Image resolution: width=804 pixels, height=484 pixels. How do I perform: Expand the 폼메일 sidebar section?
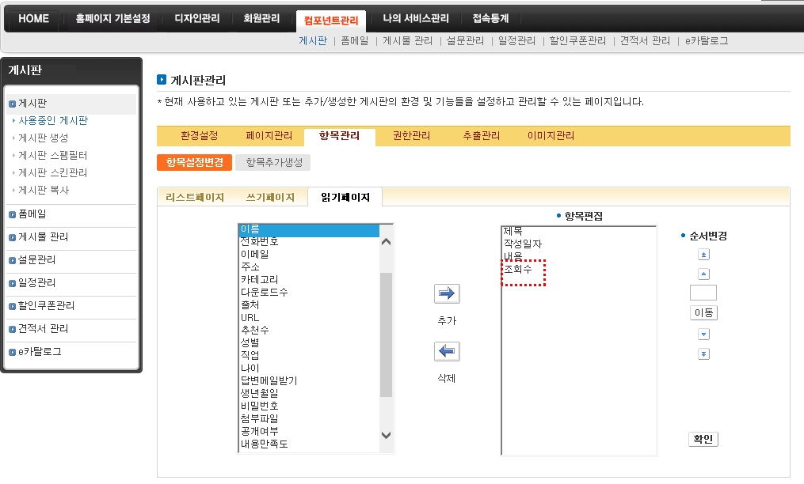[x=32, y=214]
